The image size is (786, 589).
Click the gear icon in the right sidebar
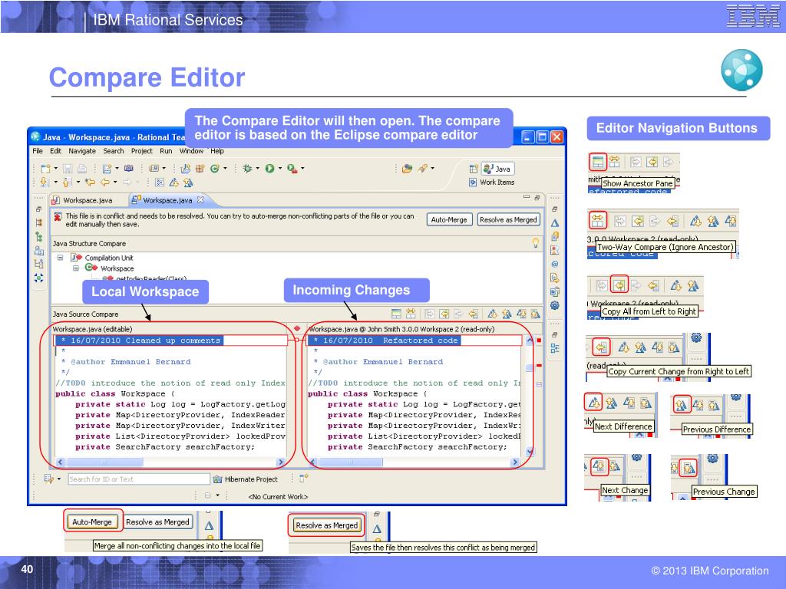point(555,305)
